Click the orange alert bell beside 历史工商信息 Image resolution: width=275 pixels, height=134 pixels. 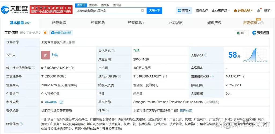(45, 33)
